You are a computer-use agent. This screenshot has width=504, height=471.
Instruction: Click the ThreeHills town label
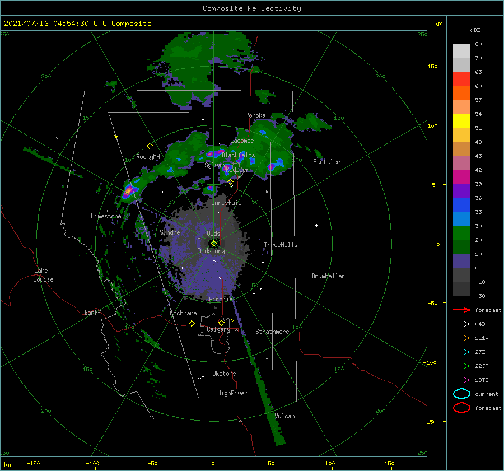(281, 245)
